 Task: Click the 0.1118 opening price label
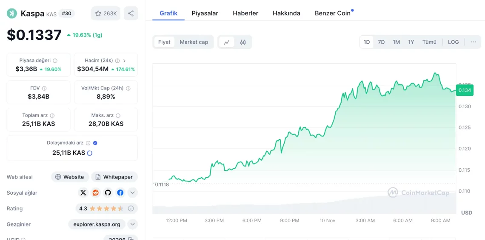(x=162, y=184)
